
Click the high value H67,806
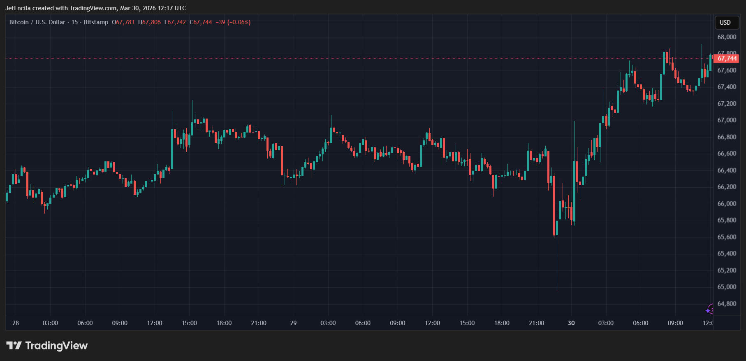[x=150, y=22]
